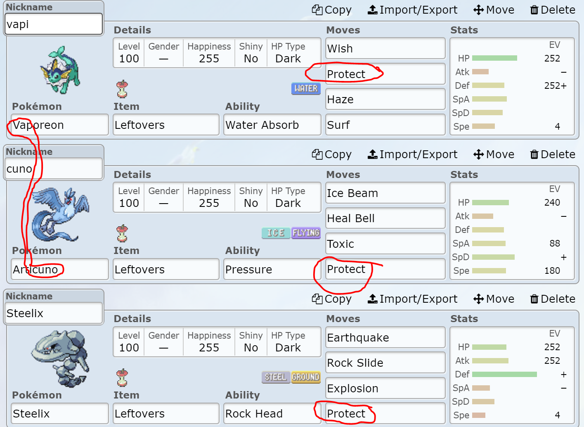Open Vaporeon's Stats EV panel
Viewport: 584px width, 427px height.
click(512, 86)
